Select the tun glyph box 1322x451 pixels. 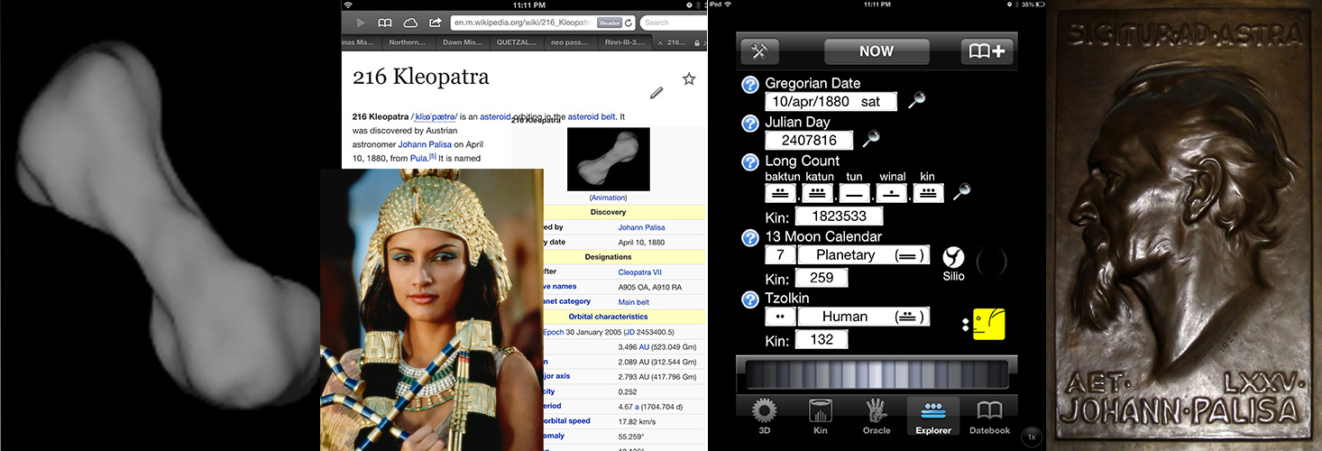click(854, 193)
